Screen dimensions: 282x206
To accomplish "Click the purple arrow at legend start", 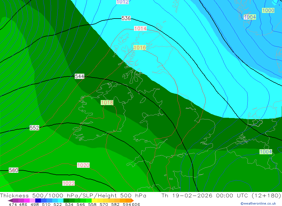I will [x=10, y=200].
